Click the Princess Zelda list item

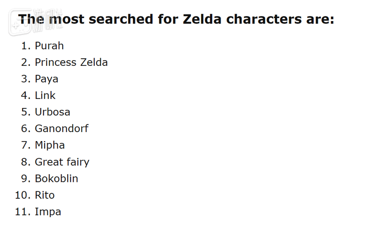(71, 62)
